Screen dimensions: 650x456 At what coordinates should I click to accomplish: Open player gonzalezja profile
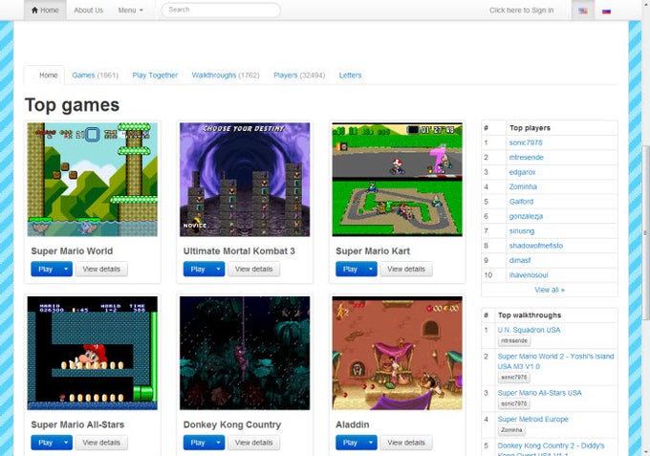click(526, 216)
